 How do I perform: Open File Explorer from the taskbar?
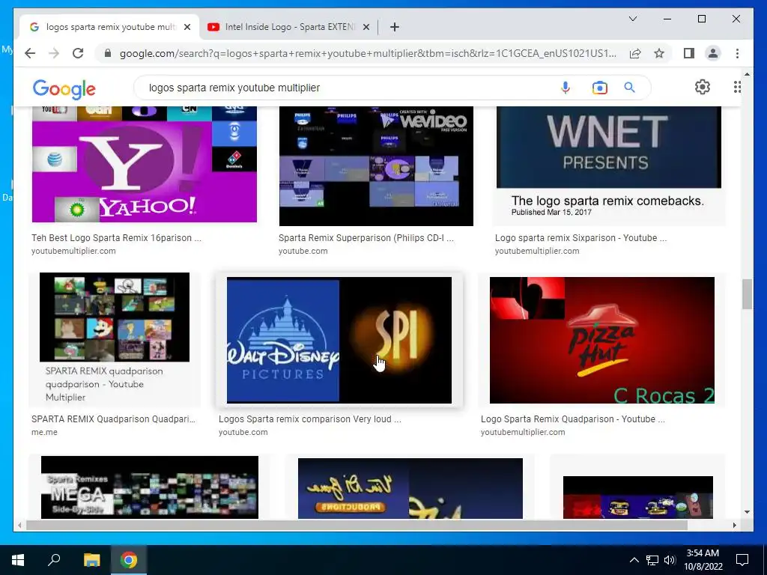tap(91, 560)
